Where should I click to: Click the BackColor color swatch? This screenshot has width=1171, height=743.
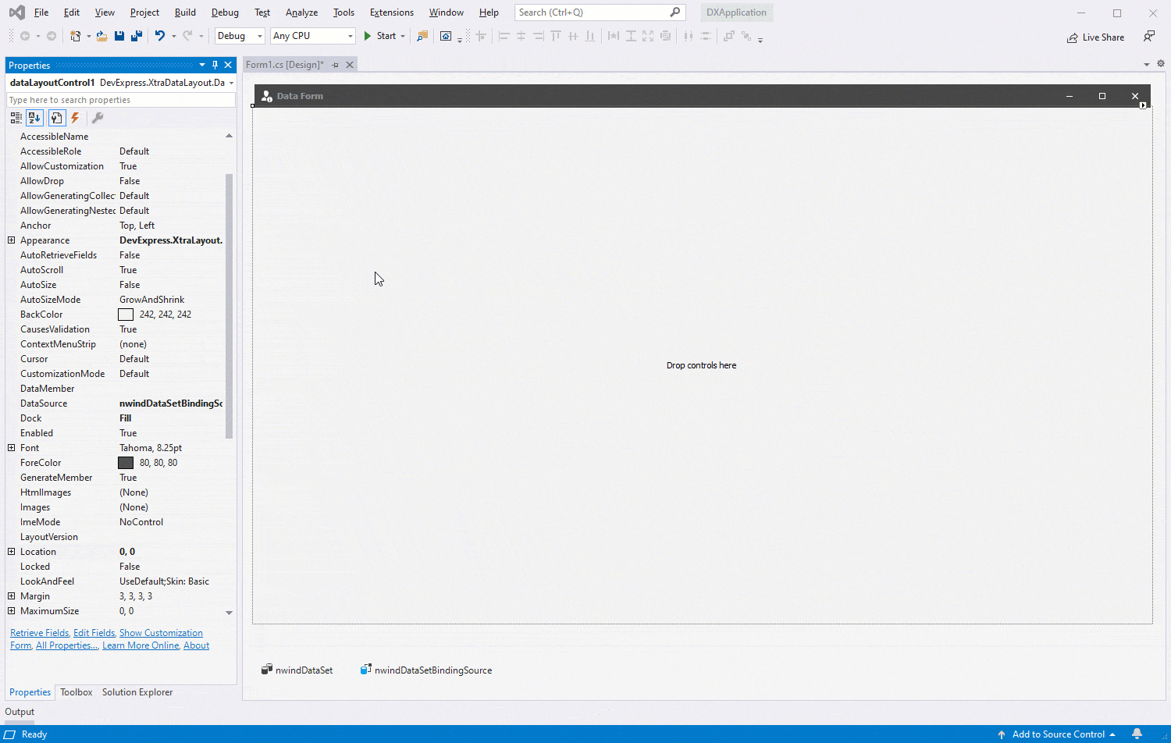pos(126,315)
